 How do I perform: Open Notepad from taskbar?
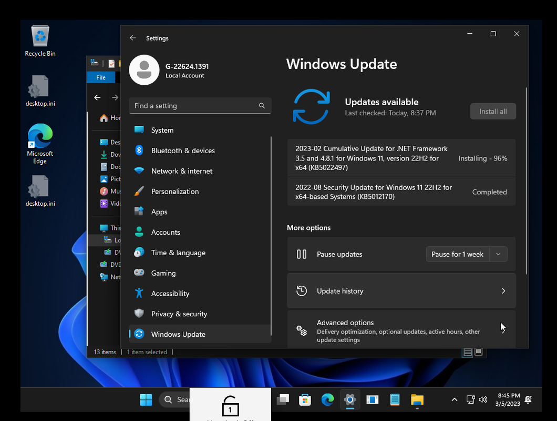(395, 399)
